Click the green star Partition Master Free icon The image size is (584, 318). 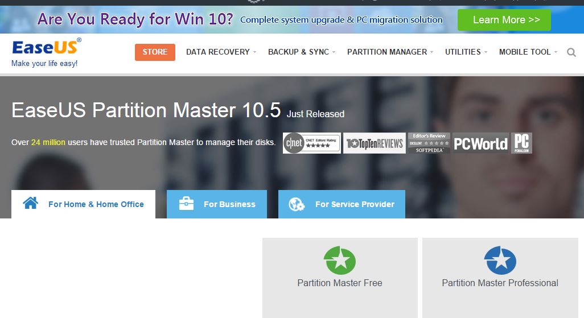[340, 260]
